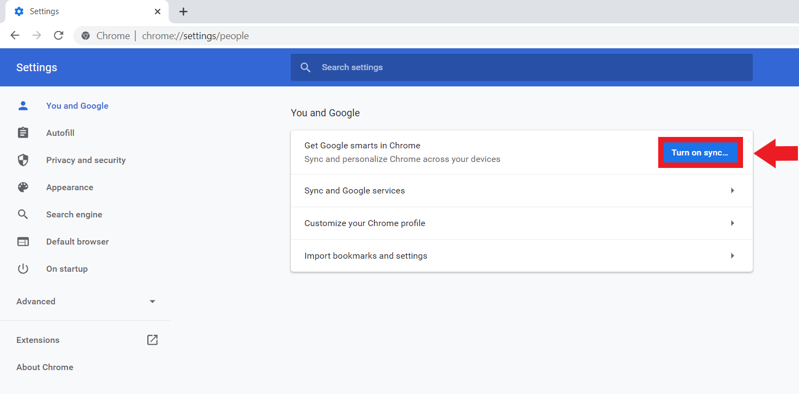
Task: Open the Import bookmarks and settings row
Action: 521,256
